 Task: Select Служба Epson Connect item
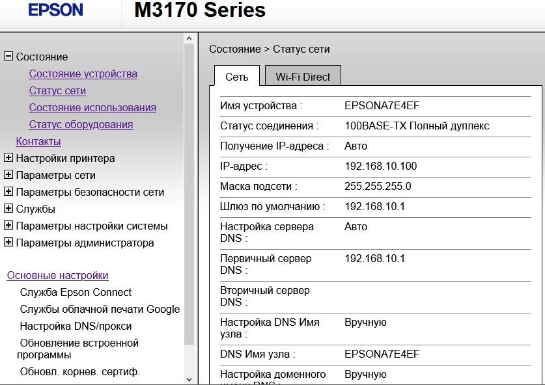pyautogui.click(x=76, y=292)
